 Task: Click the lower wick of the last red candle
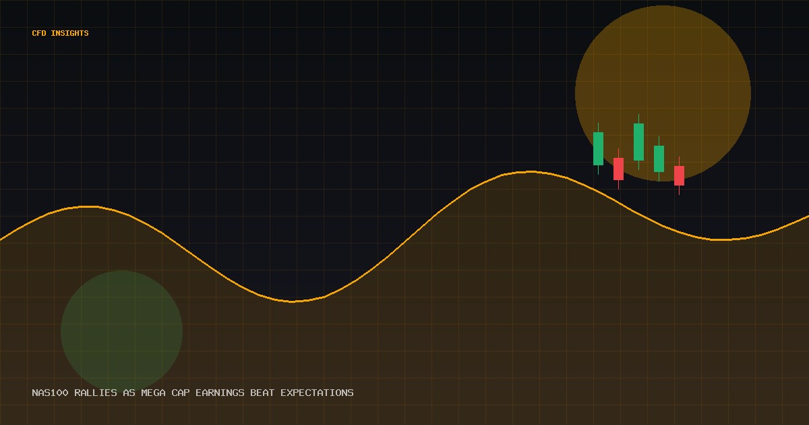point(679,190)
